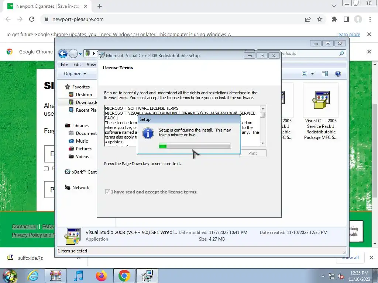Select Network in the navigation pane

pyautogui.click(x=77, y=188)
